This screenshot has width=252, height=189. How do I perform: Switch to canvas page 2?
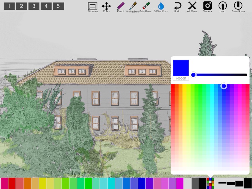[22, 6]
